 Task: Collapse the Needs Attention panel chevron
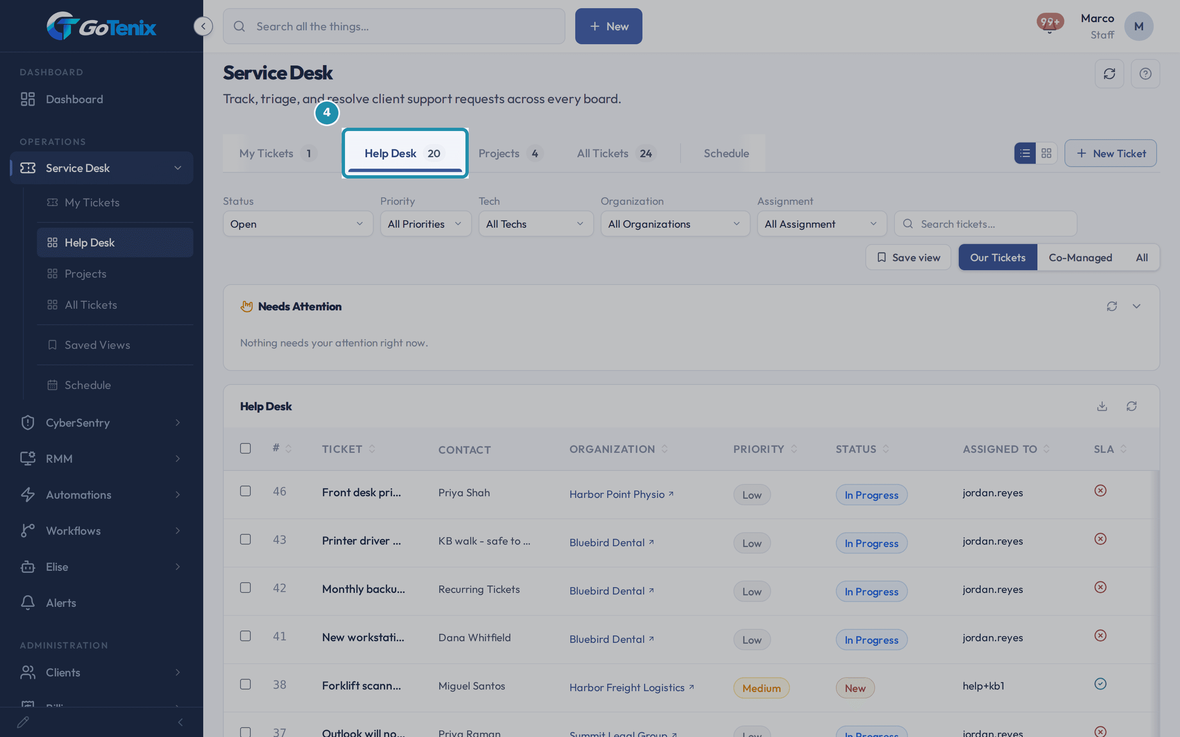click(x=1137, y=306)
